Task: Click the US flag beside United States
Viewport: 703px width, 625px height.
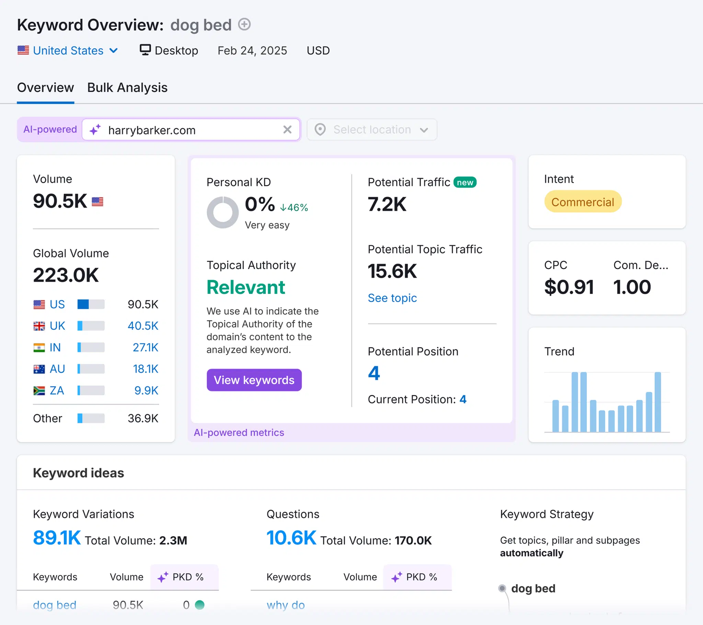Action: (23, 50)
